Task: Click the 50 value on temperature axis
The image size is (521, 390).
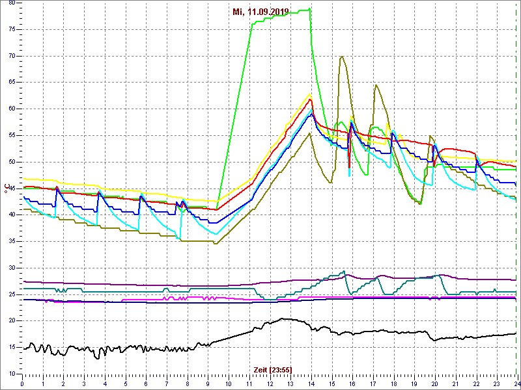Action: [12, 162]
